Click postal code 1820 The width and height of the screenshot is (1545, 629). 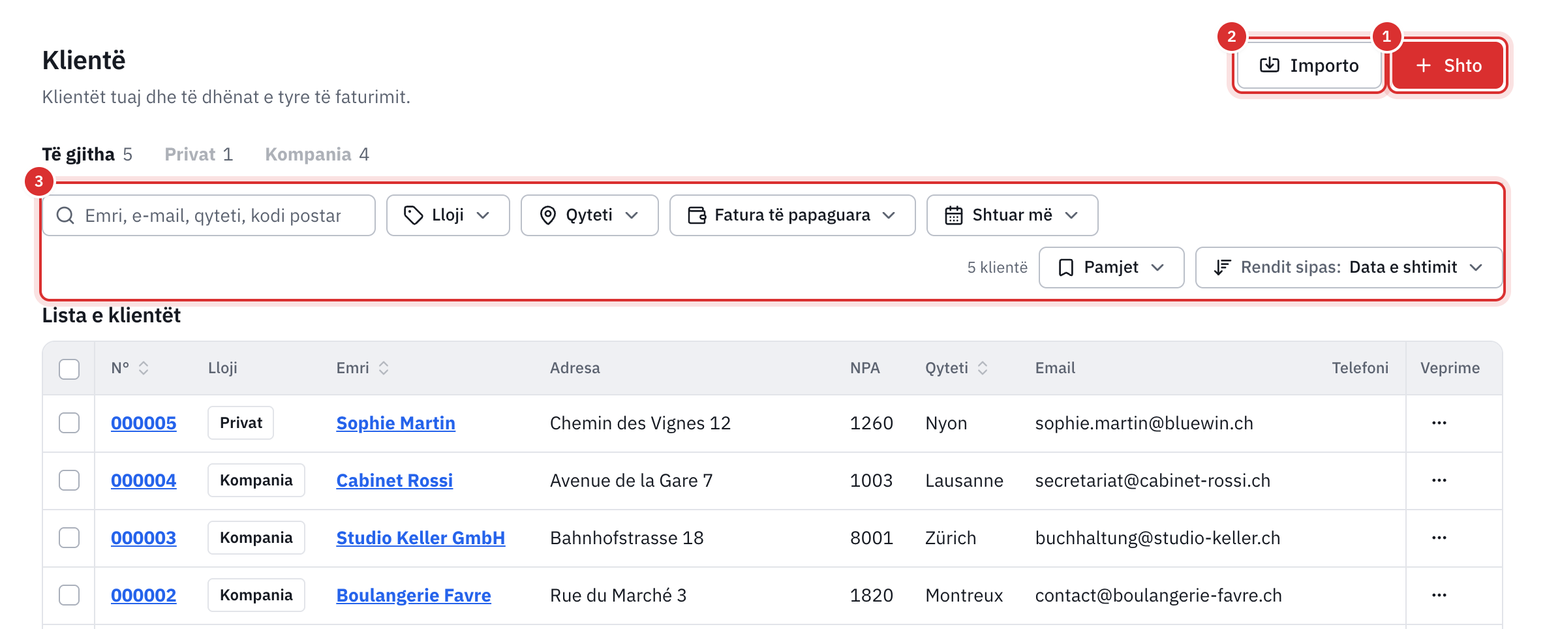(871, 596)
